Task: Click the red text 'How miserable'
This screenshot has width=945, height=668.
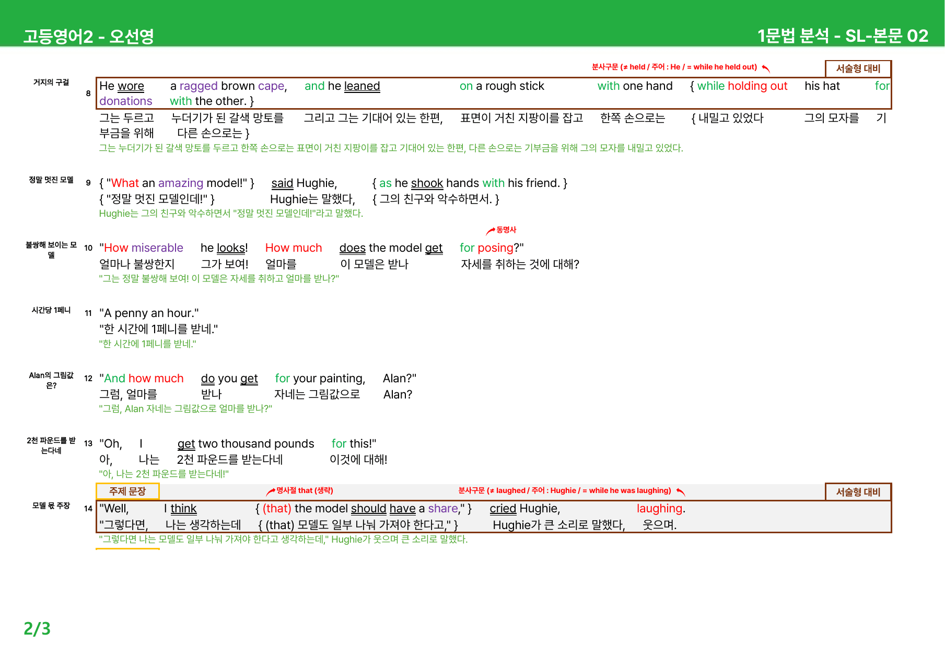Action: tap(144, 248)
